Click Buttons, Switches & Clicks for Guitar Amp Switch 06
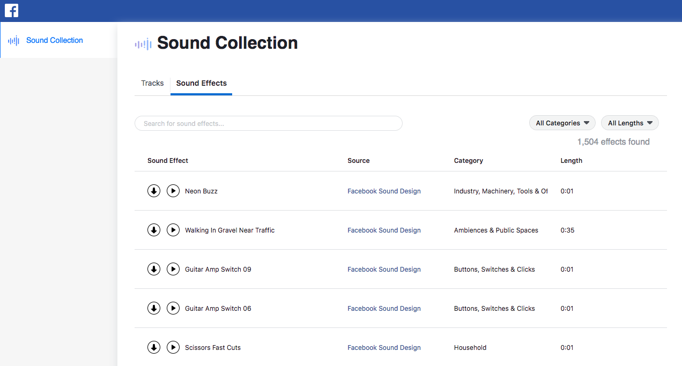 (x=494, y=309)
